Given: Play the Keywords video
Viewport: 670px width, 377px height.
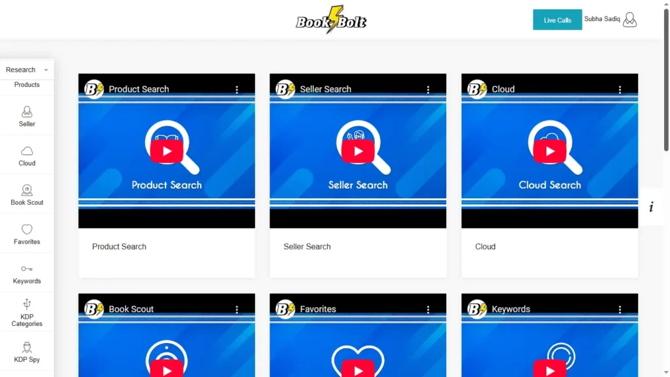Looking at the screenshot, I should click(x=550, y=369).
